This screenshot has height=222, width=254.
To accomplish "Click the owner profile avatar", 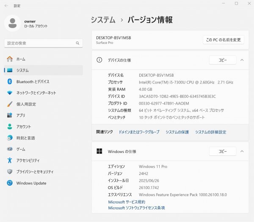I will click(12, 23).
